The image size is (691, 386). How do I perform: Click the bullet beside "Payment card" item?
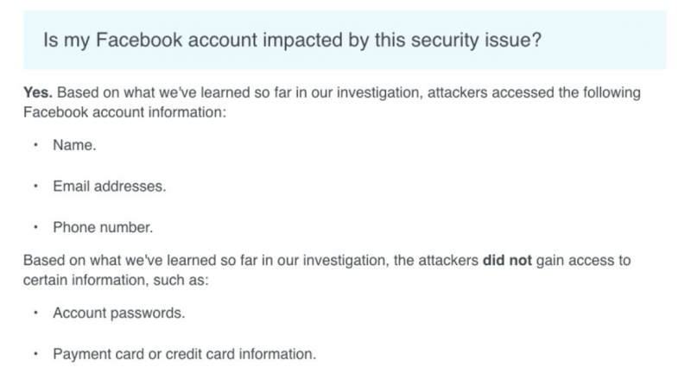coord(35,353)
